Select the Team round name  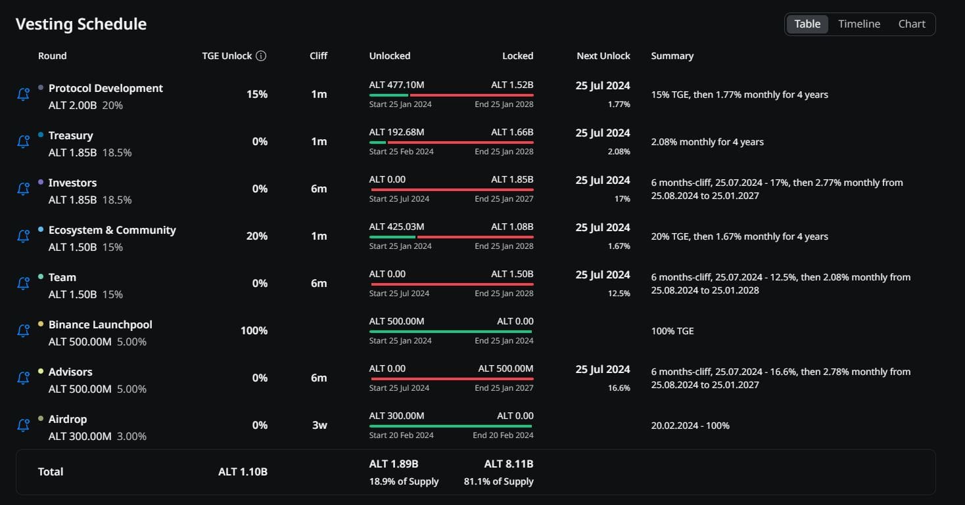pyautogui.click(x=62, y=277)
